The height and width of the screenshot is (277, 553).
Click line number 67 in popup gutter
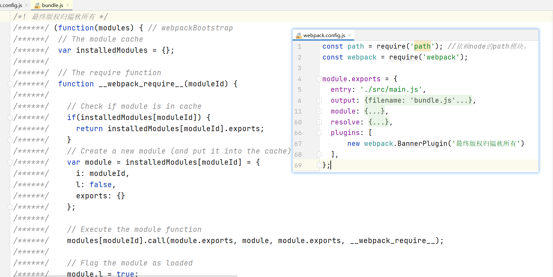[298, 144]
